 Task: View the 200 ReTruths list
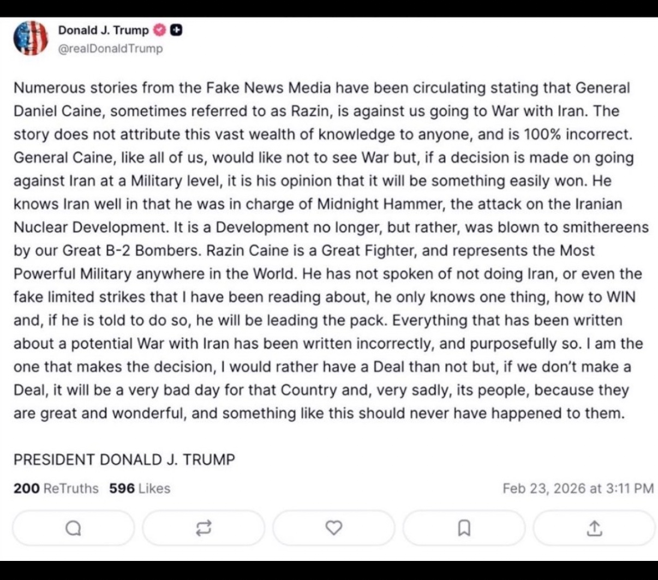click(56, 488)
